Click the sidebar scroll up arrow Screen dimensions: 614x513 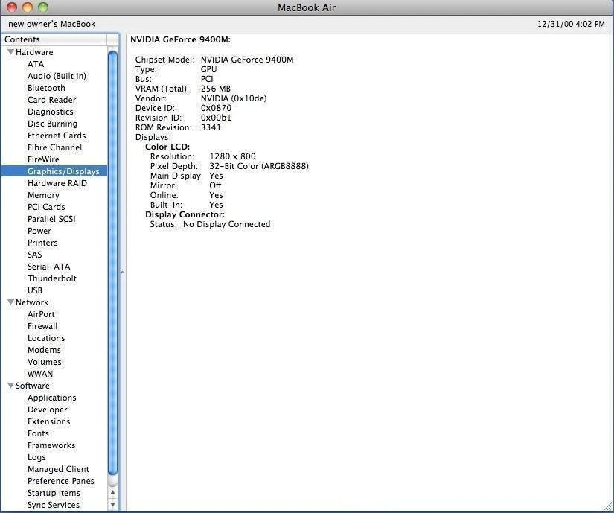pyautogui.click(x=113, y=492)
